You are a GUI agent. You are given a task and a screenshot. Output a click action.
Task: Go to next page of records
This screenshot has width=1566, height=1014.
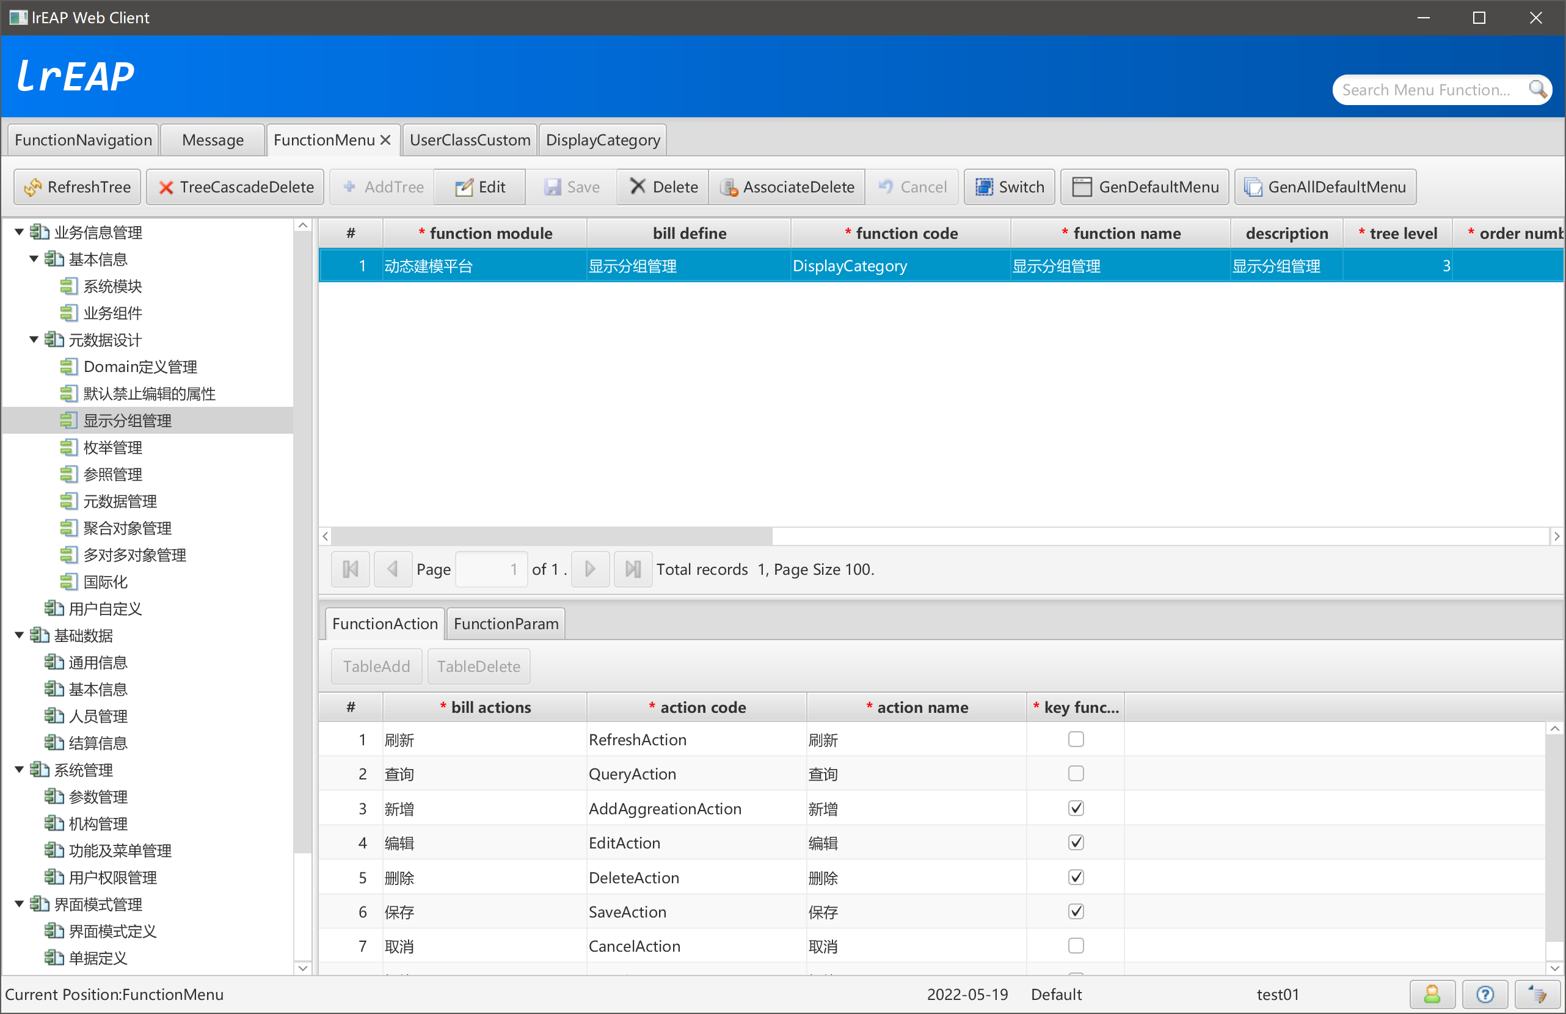click(x=590, y=569)
